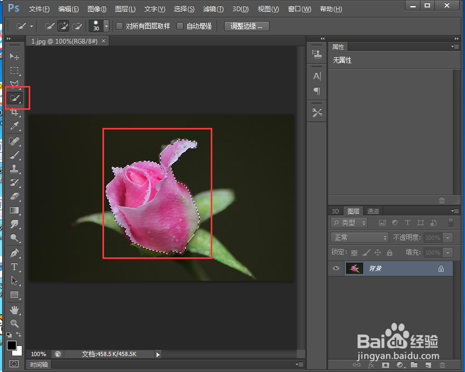Select the Pen tool
Image resolution: width=465 pixels, height=372 pixels.
click(15, 253)
